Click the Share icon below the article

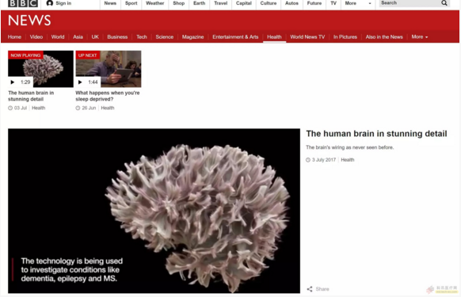click(310, 289)
